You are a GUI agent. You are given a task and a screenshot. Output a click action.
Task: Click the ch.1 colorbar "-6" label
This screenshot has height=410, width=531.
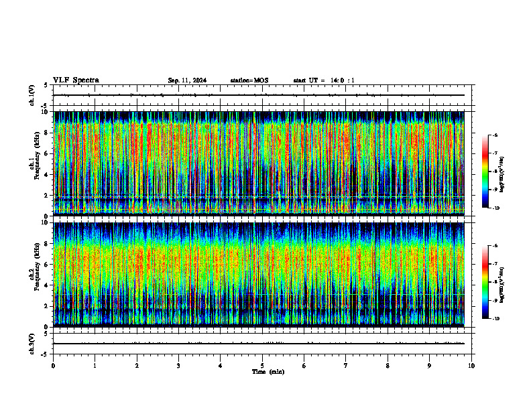495,135
